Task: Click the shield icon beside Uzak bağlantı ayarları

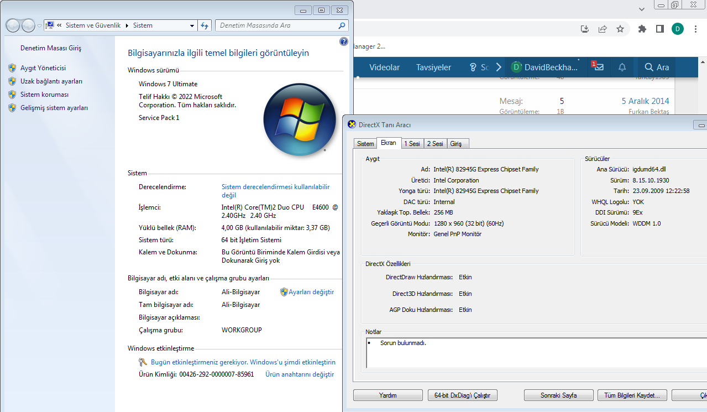Action: pyautogui.click(x=12, y=81)
